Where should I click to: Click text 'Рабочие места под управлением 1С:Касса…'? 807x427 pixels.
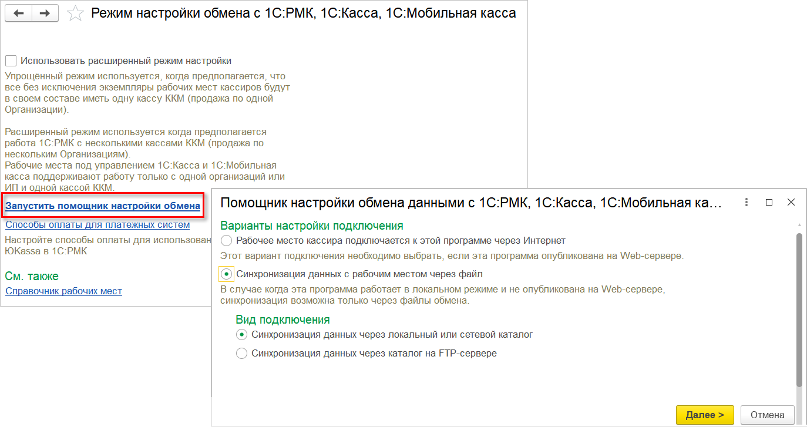click(x=145, y=176)
